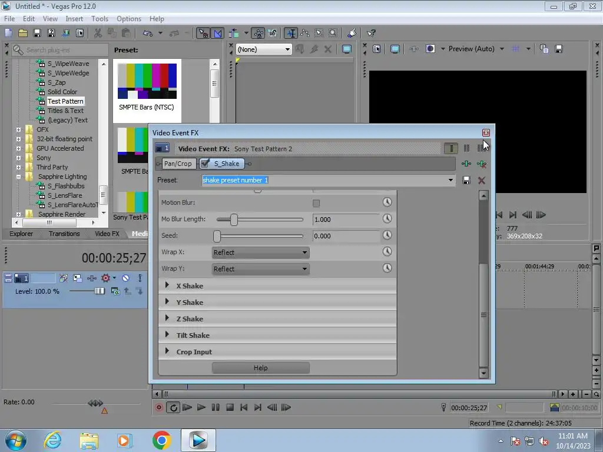Open the Wrap X Reflect dropdown
This screenshot has width=603, height=452.
pos(261,252)
